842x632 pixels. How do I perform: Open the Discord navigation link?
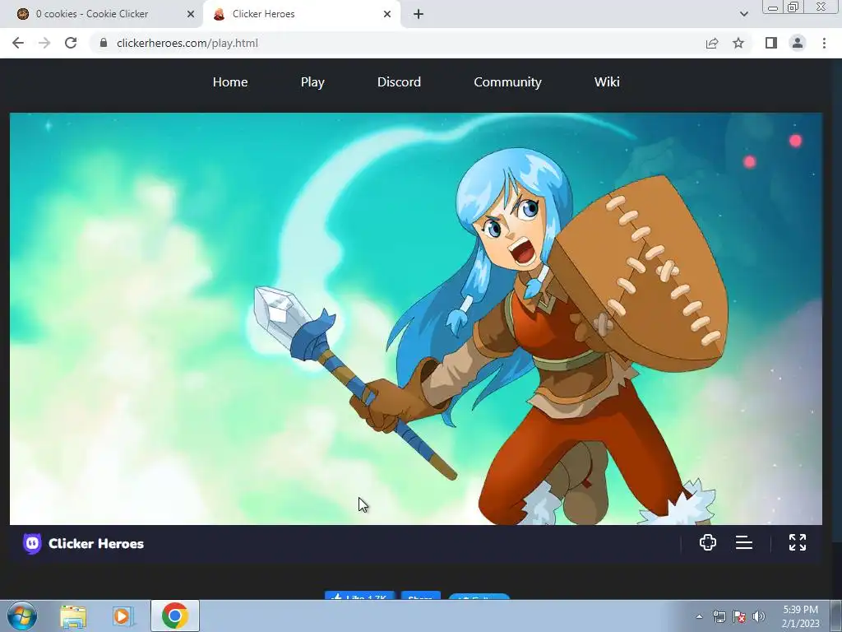coord(399,82)
